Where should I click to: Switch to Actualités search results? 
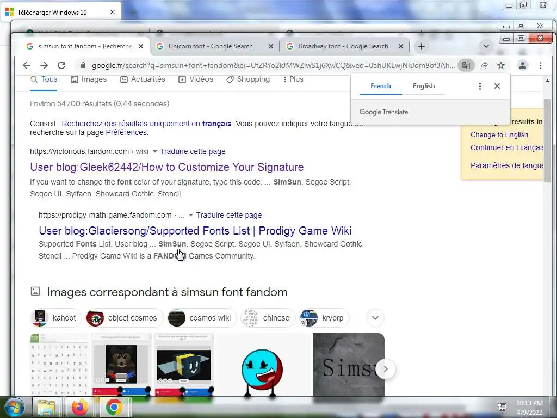click(x=143, y=79)
